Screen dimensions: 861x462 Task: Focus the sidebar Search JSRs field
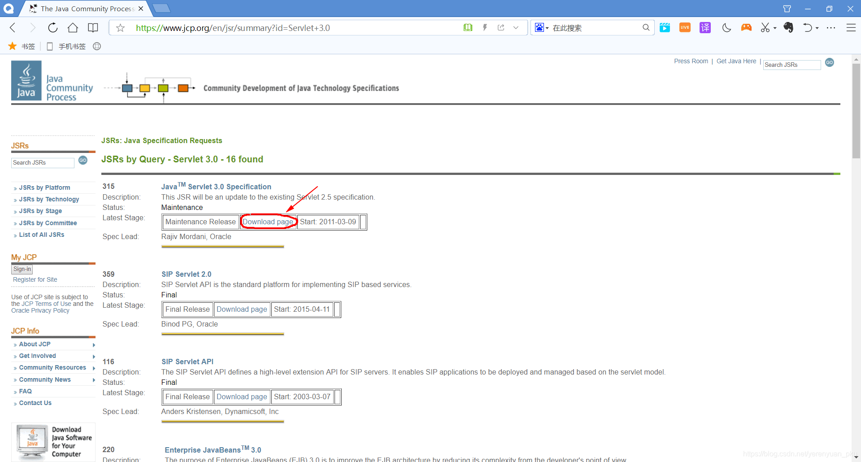[x=43, y=162]
